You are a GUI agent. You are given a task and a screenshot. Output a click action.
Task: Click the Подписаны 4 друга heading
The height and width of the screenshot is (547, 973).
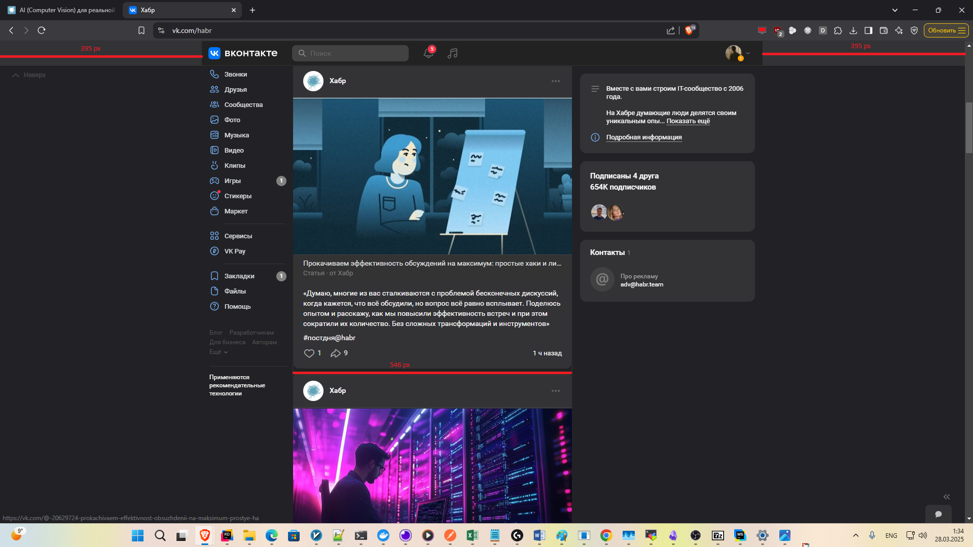pyautogui.click(x=624, y=176)
